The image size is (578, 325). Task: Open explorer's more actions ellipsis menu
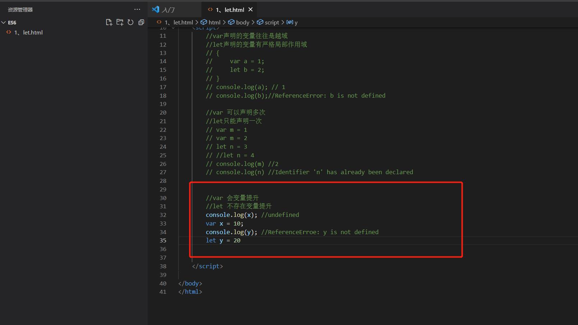pyautogui.click(x=137, y=9)
